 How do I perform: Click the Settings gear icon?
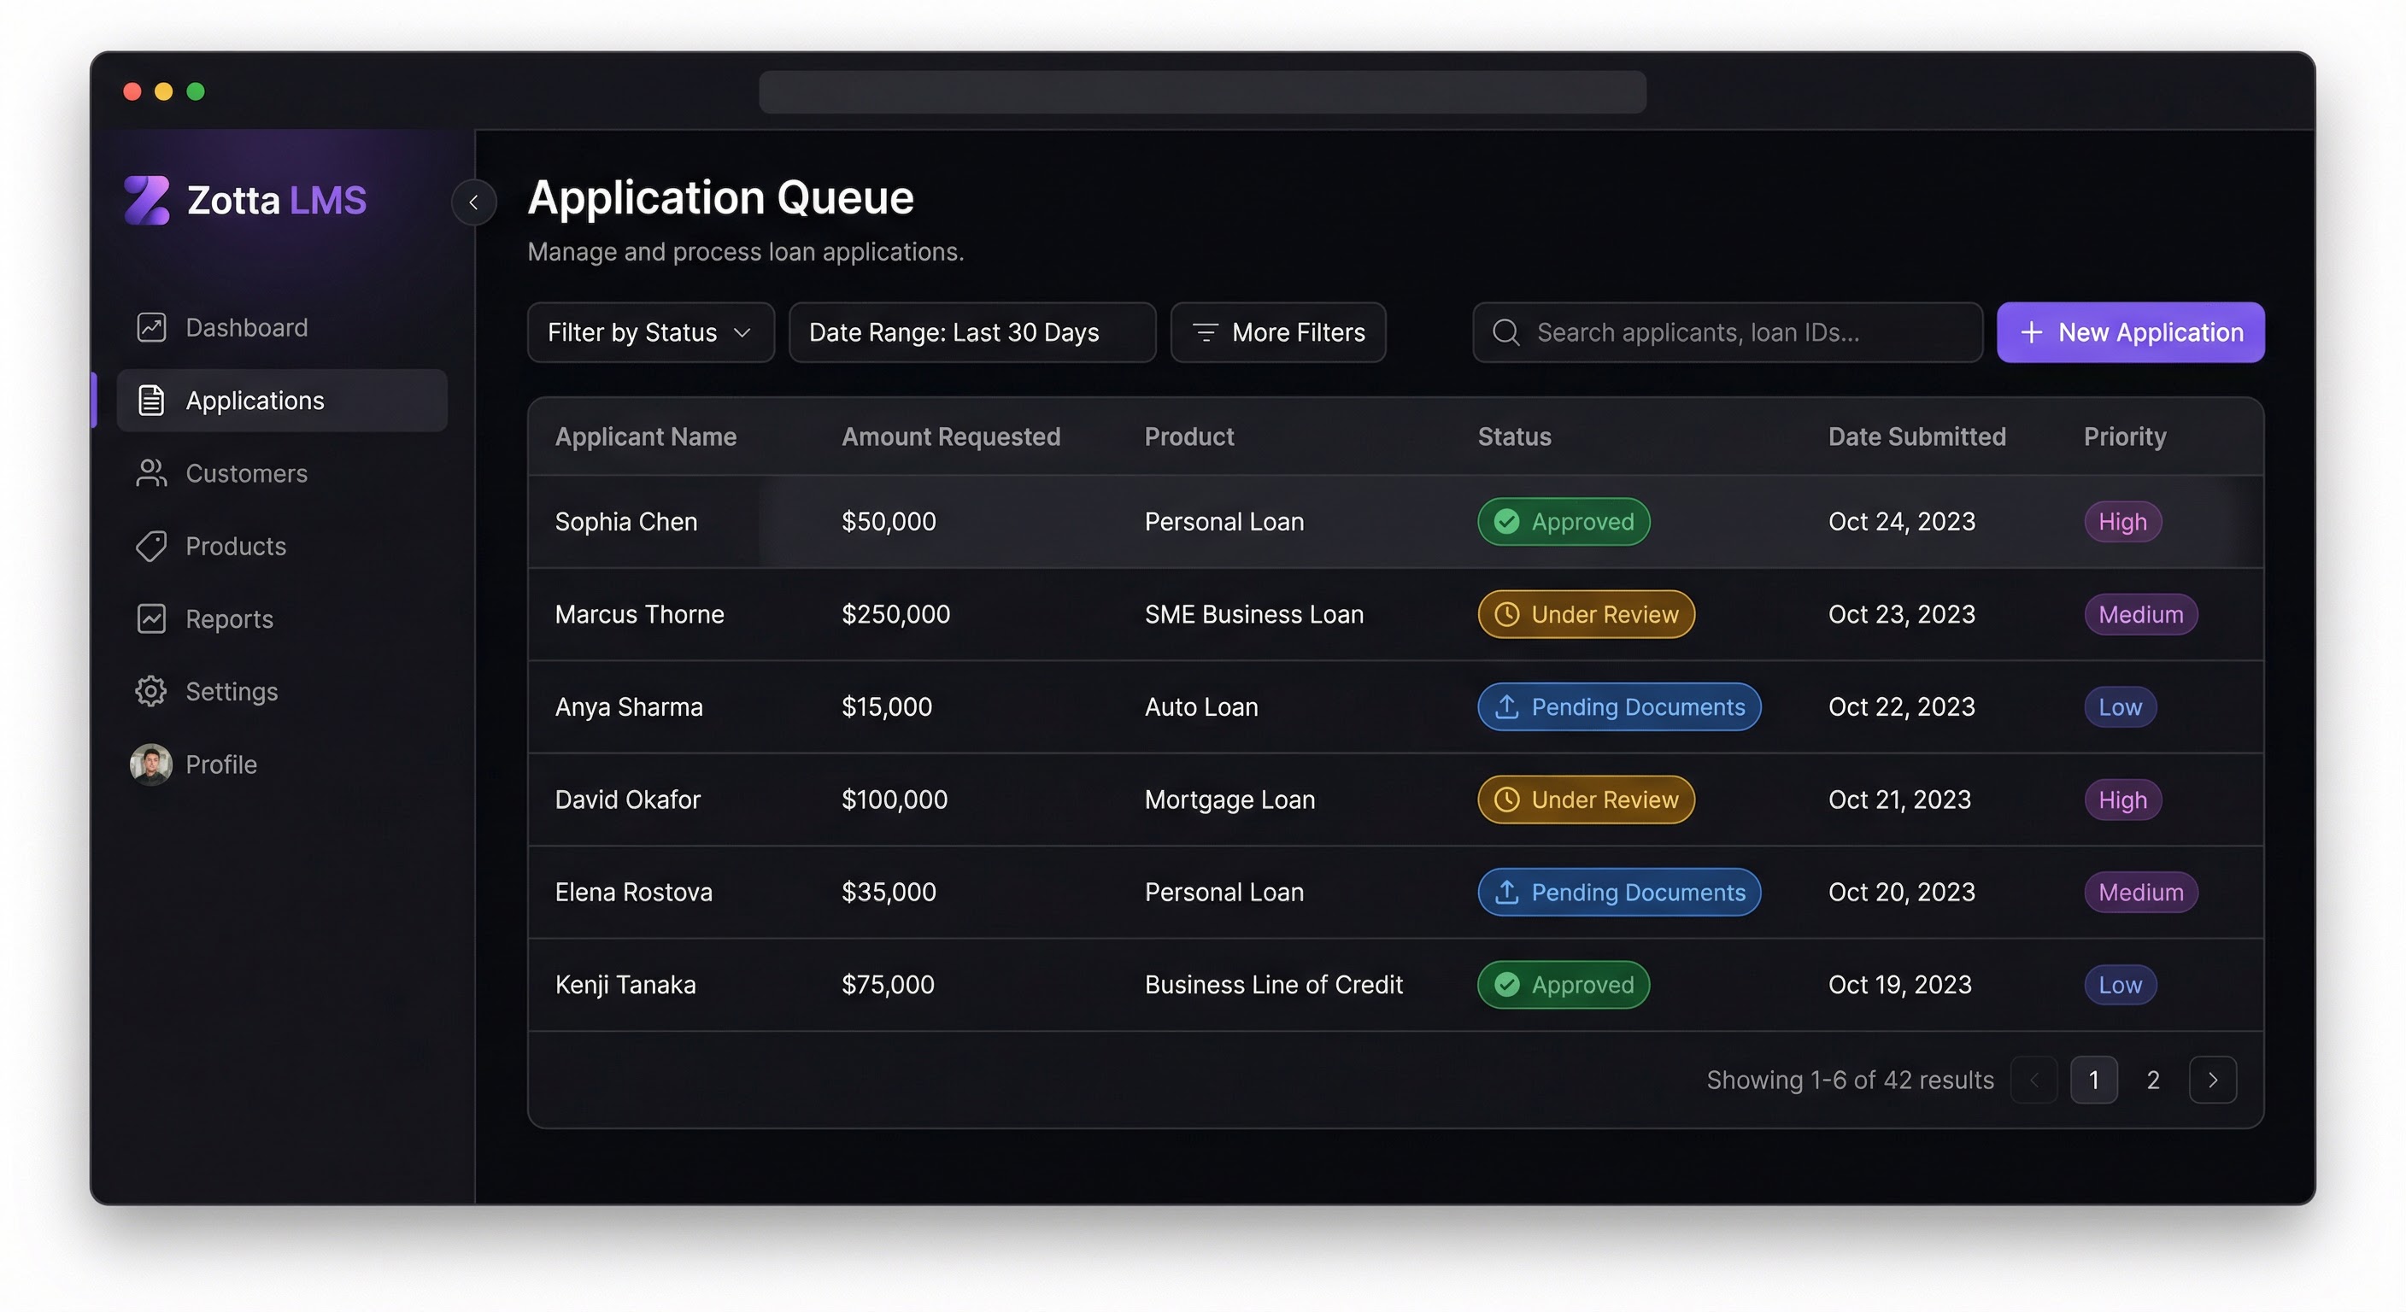click(150, 691)
